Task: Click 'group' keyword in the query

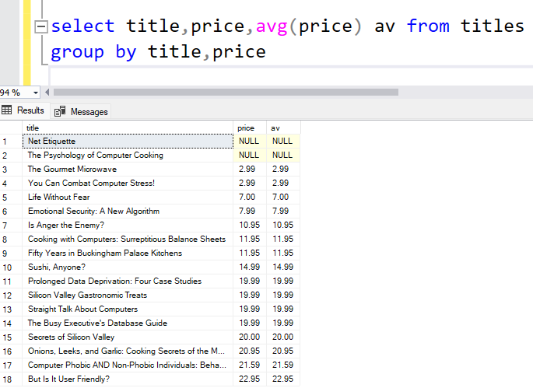Action: (77, 53)
